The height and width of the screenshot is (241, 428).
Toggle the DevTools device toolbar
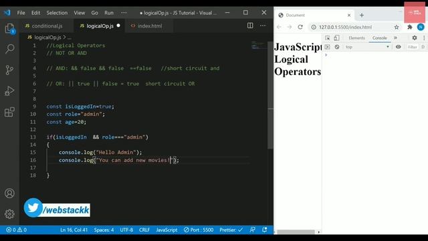[x=336, y=38]
